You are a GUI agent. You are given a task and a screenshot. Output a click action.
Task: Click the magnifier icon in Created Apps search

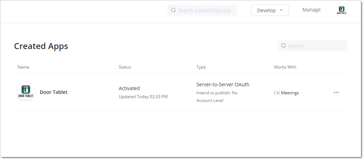point(283,46)
